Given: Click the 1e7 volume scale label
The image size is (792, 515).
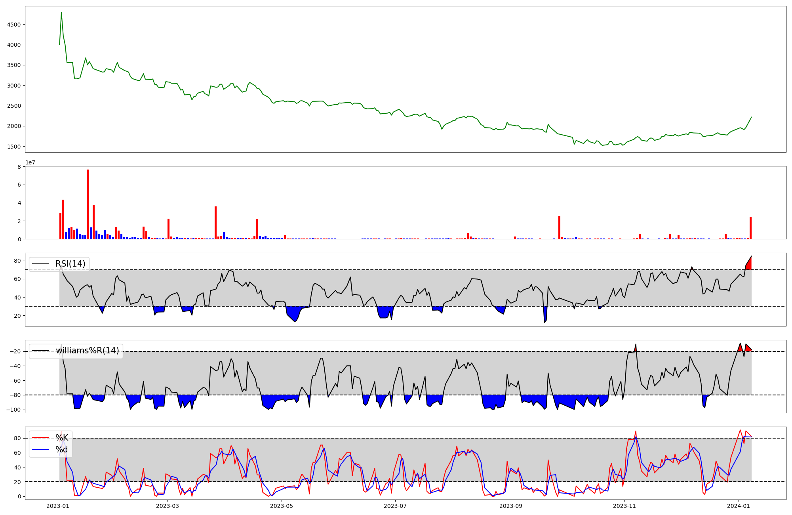Looking at the screenshot, I should pos(30,162).
